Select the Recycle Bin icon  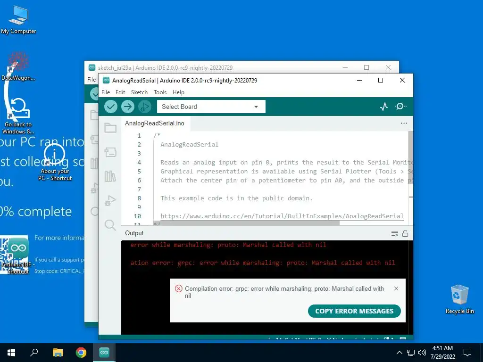(459, 299)
